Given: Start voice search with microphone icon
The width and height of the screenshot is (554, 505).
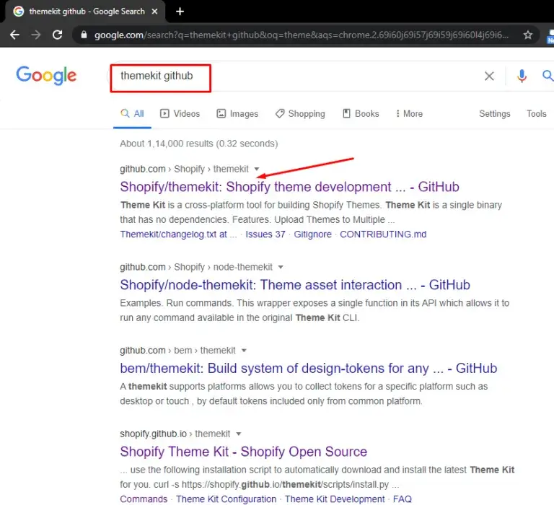Looking at the screenshot, I should (x=522, y=76).
